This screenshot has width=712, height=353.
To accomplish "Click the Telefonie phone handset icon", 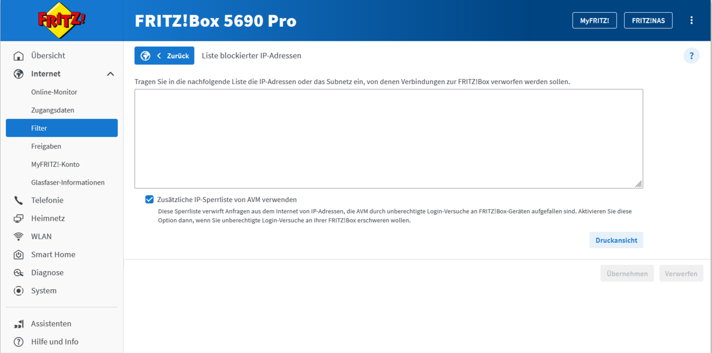I will pos(19,200).
